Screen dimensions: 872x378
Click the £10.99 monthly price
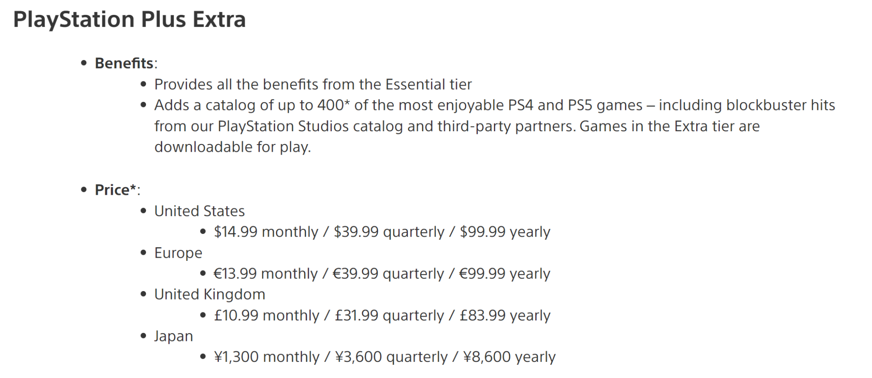(x=267, y=315)
